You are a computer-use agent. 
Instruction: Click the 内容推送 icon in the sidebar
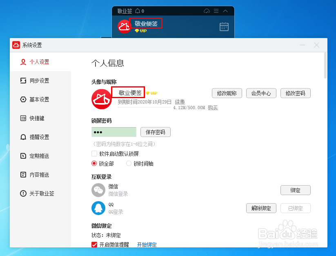[x=23, y=175]
